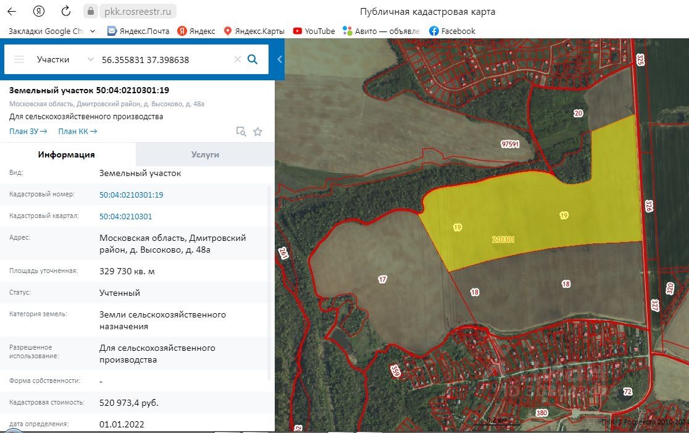Add parcel to favorites star
Screen dimensions: 689x433
click(x=258, y=132)
